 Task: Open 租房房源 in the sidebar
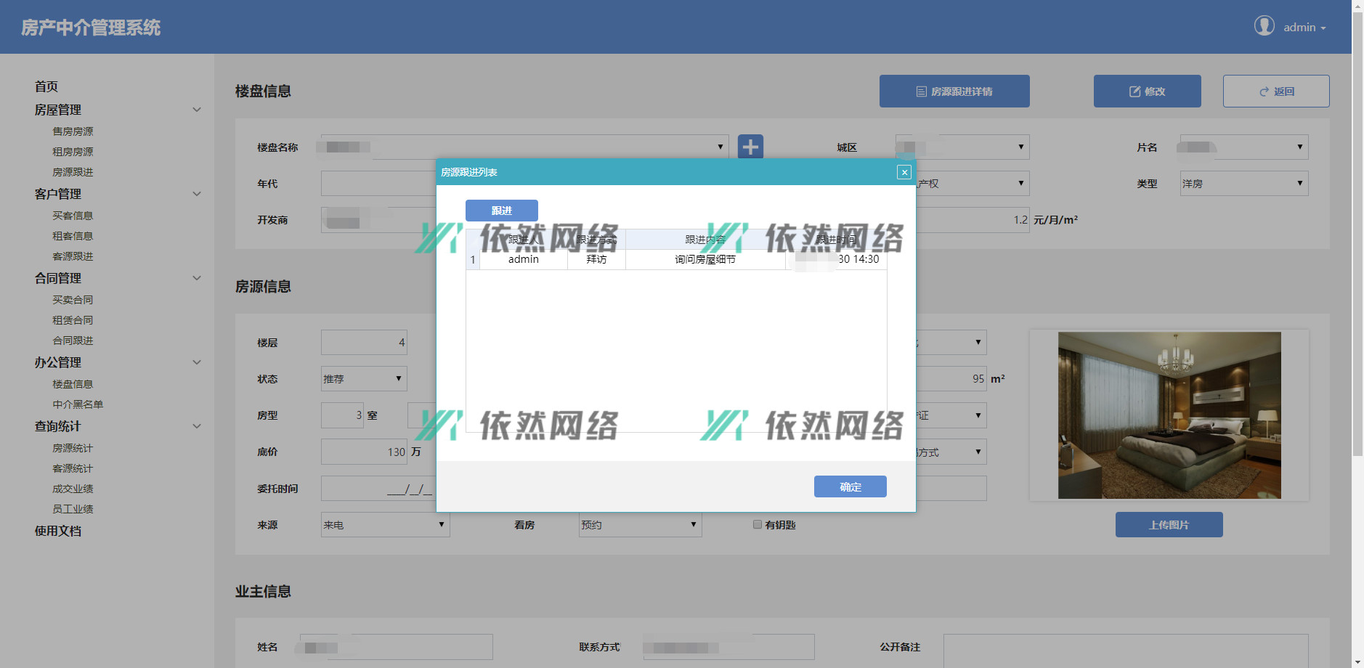[73, 152]
